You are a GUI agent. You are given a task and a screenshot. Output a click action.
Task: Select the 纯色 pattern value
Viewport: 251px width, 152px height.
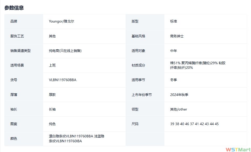tap(52, 124)
